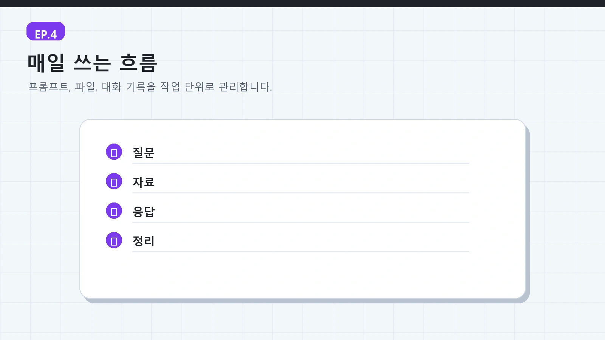Select the 질문 list item label
Image resolution: width=605 pixels, height=340 pixels.
click(144, 153)
